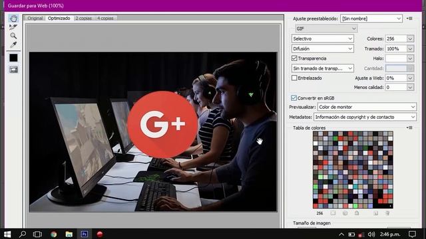The image size is (426, 239).
Task: Click the lock color icon under color table
Action: (x=357, y=213)
